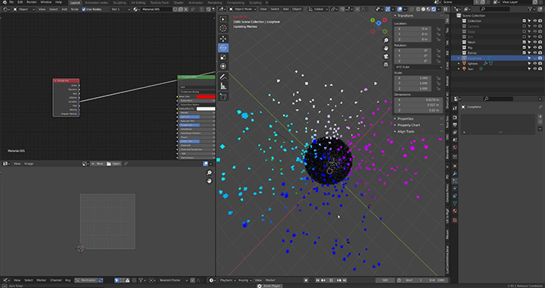The width and height of the screenshot is (545, 288).
Task: Expand the Align Tools panel
Action: point(405,131)
